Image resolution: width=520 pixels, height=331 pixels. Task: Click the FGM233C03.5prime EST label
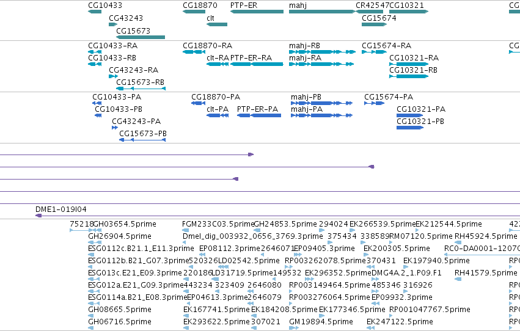tap(218, 224)
